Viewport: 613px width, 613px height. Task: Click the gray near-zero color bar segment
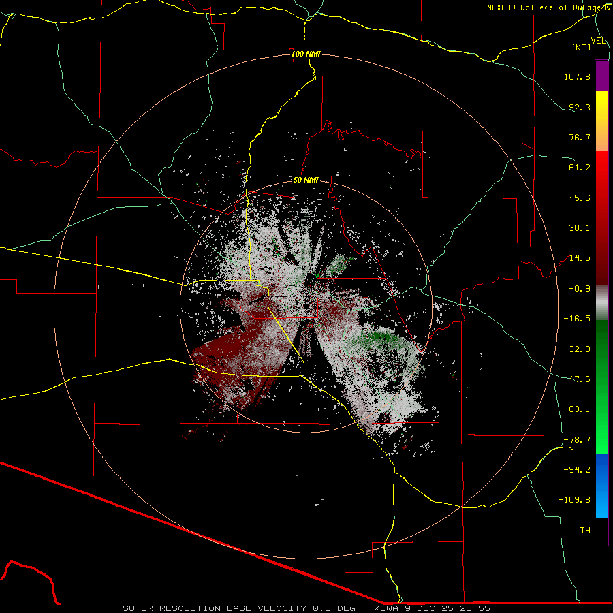click(601, 303)
